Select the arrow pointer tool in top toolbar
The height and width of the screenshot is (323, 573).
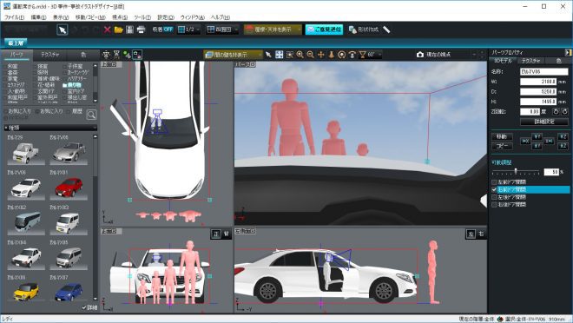63,30
